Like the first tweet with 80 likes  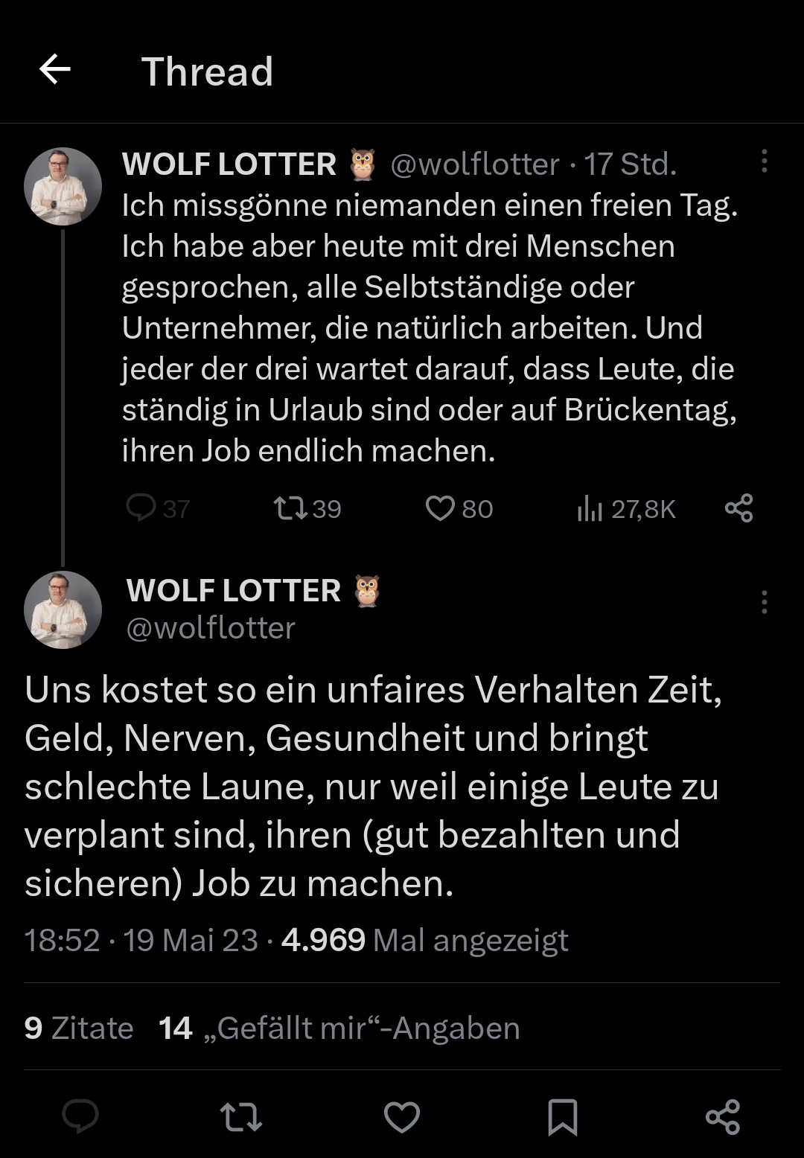tap(440, 508)
